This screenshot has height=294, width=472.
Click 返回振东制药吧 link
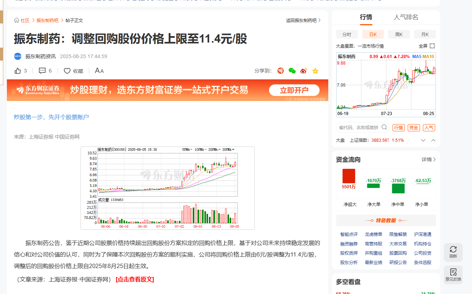coord(303,21)
